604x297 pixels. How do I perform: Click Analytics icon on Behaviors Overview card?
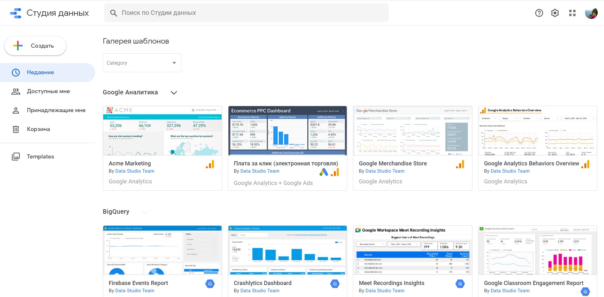(585, 164)
